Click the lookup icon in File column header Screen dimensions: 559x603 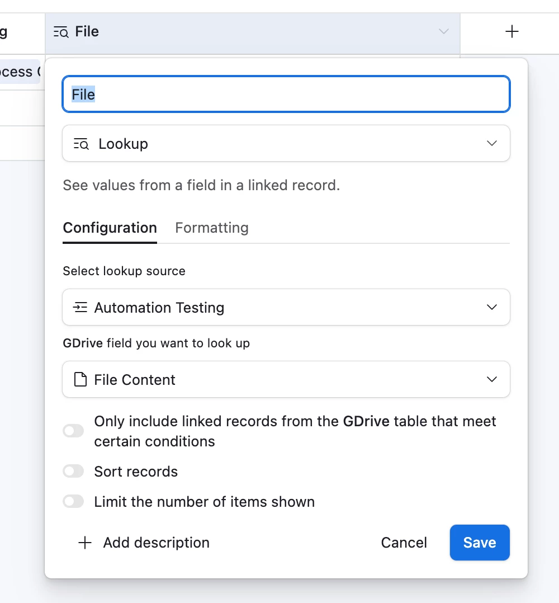(60, 32)
